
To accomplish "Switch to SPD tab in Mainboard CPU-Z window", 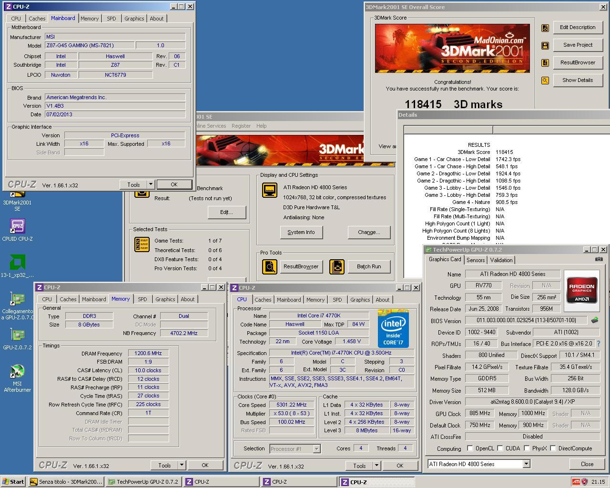I will 111,19.
